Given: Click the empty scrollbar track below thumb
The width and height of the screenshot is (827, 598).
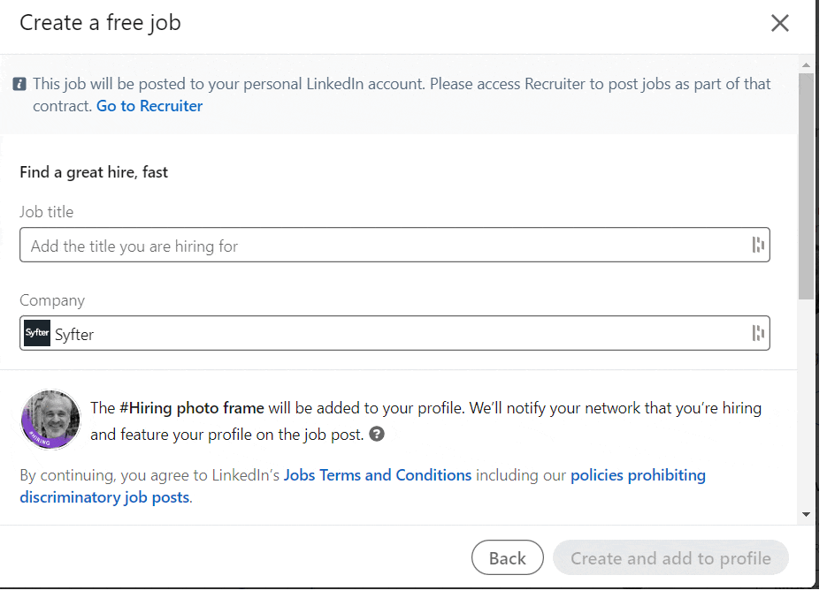Looking at the screenshot, I should [x=806, y=403].
